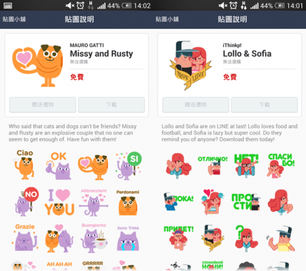Tap 贈送禮物 button for Missy and Rusty
This screenshot has width=306, height=271.
tap(42, 105)
